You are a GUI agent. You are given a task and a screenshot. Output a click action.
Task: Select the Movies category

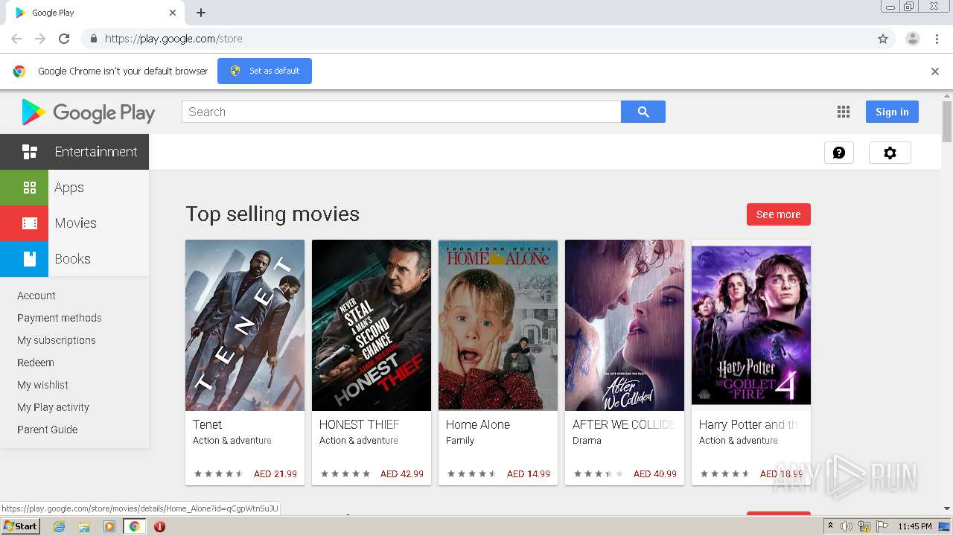74,223
